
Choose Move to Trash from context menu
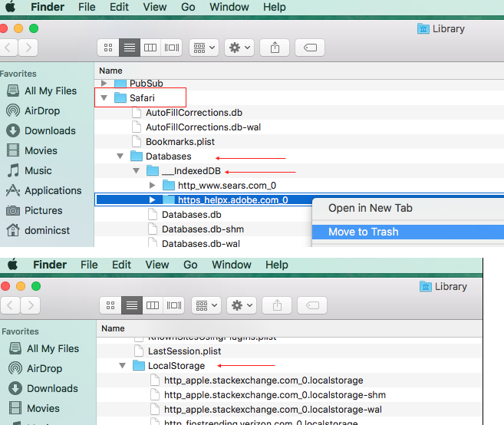408,232
